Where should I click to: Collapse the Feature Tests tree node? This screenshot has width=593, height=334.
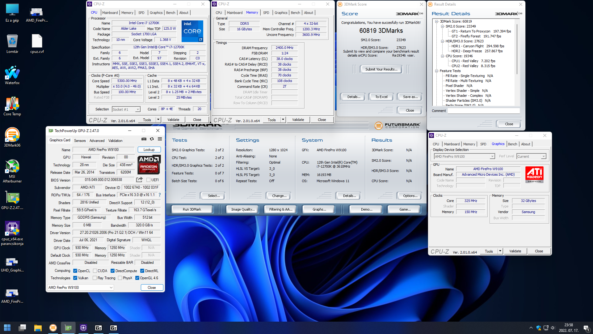point(437,71)
